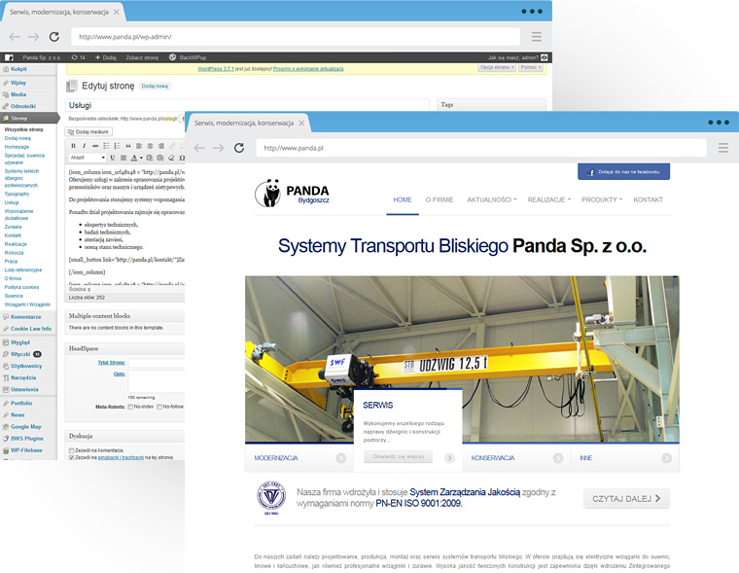Image resolution: width=739 pixels, height=573 pixels.
Task: Go to the O FIRMIE menu item
Action: [x=440, y=199]
